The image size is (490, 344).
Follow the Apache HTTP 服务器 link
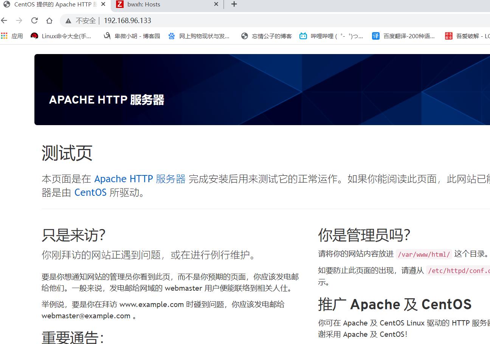click(140, 179)
